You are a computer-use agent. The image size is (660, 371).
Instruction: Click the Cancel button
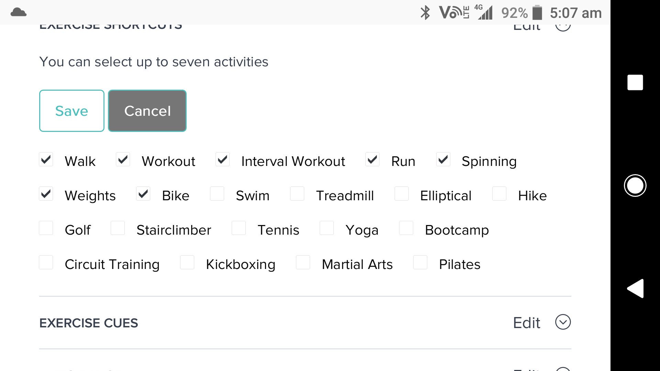147,111
